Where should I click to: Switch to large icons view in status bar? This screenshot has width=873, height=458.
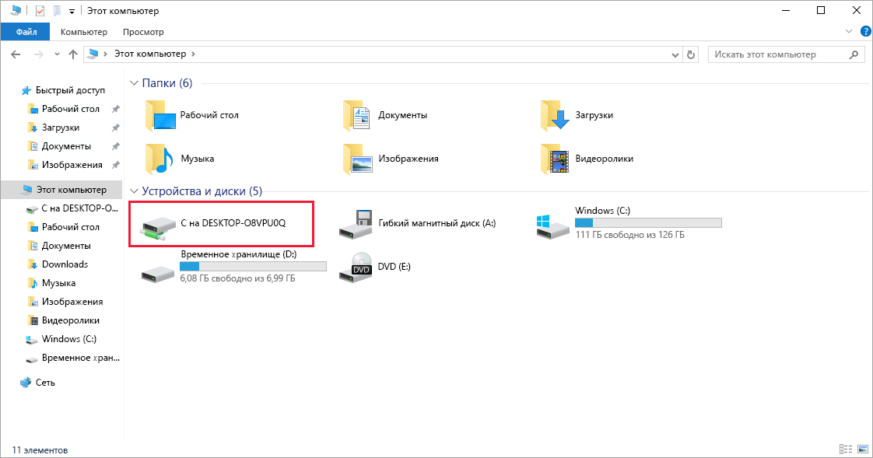tap(862, 449)
